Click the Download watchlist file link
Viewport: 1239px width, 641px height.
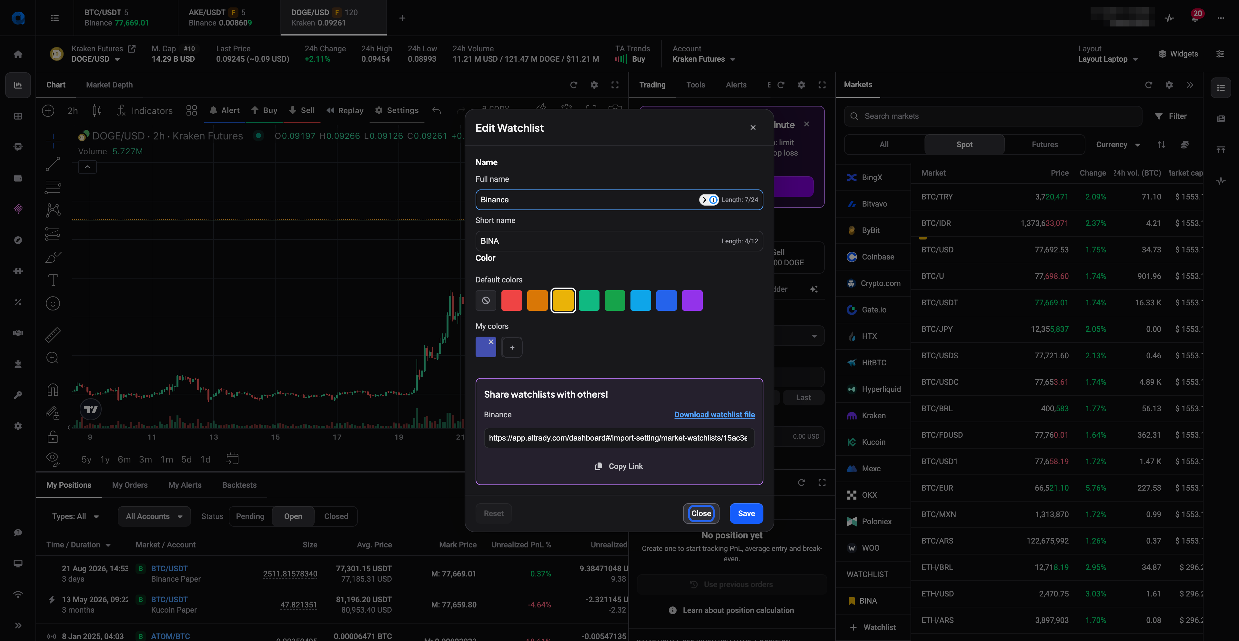714,414
